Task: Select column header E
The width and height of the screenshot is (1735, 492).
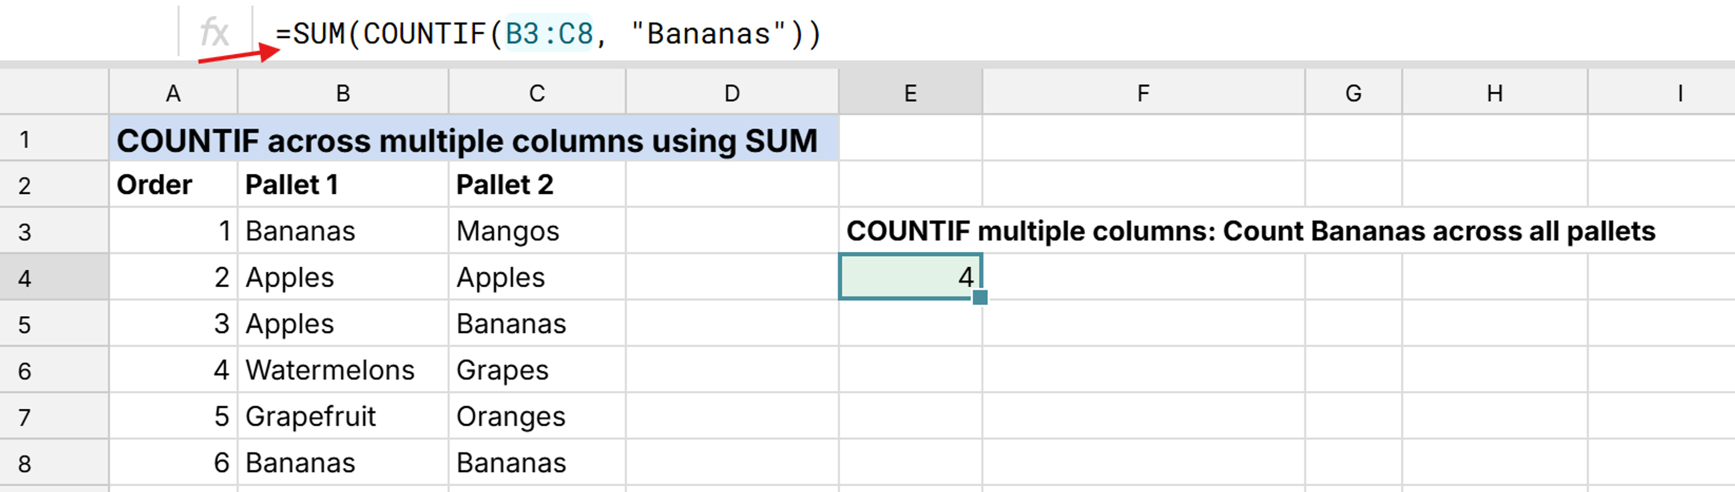Action: (911, 93)
